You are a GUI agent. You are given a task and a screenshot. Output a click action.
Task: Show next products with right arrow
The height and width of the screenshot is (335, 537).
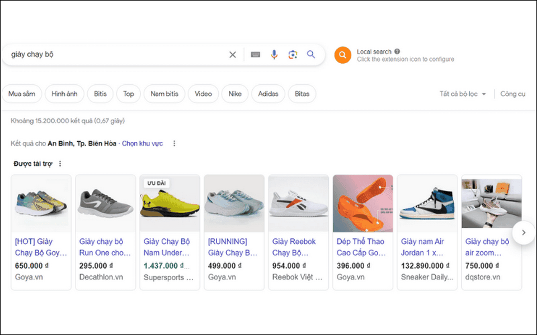524,232
